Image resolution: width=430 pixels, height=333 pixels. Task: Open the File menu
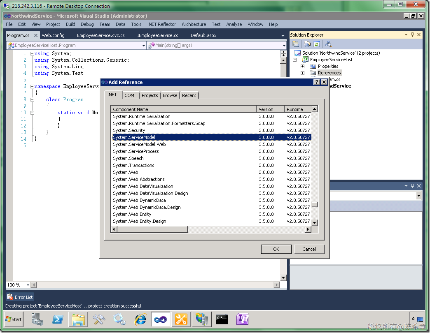[x=9, y=24]
